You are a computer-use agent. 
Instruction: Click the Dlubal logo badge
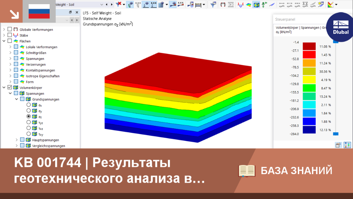(x=340, y=27)
